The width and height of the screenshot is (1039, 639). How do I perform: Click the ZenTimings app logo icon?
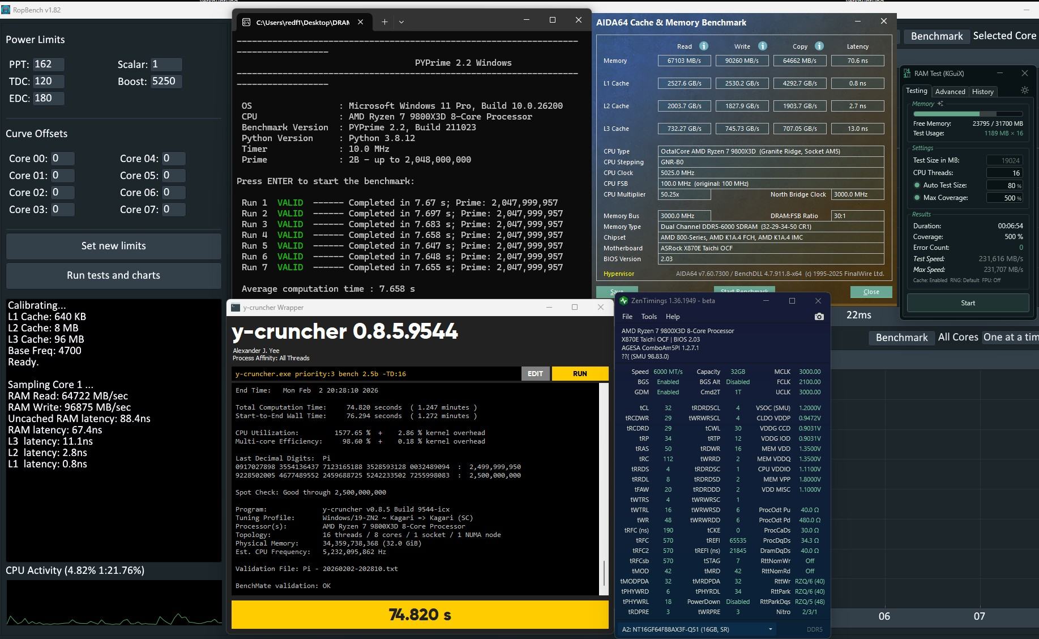[624, 301]
